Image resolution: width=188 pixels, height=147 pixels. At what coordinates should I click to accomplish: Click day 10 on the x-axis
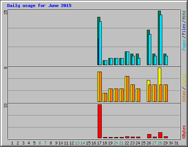[x=61, y=143]
